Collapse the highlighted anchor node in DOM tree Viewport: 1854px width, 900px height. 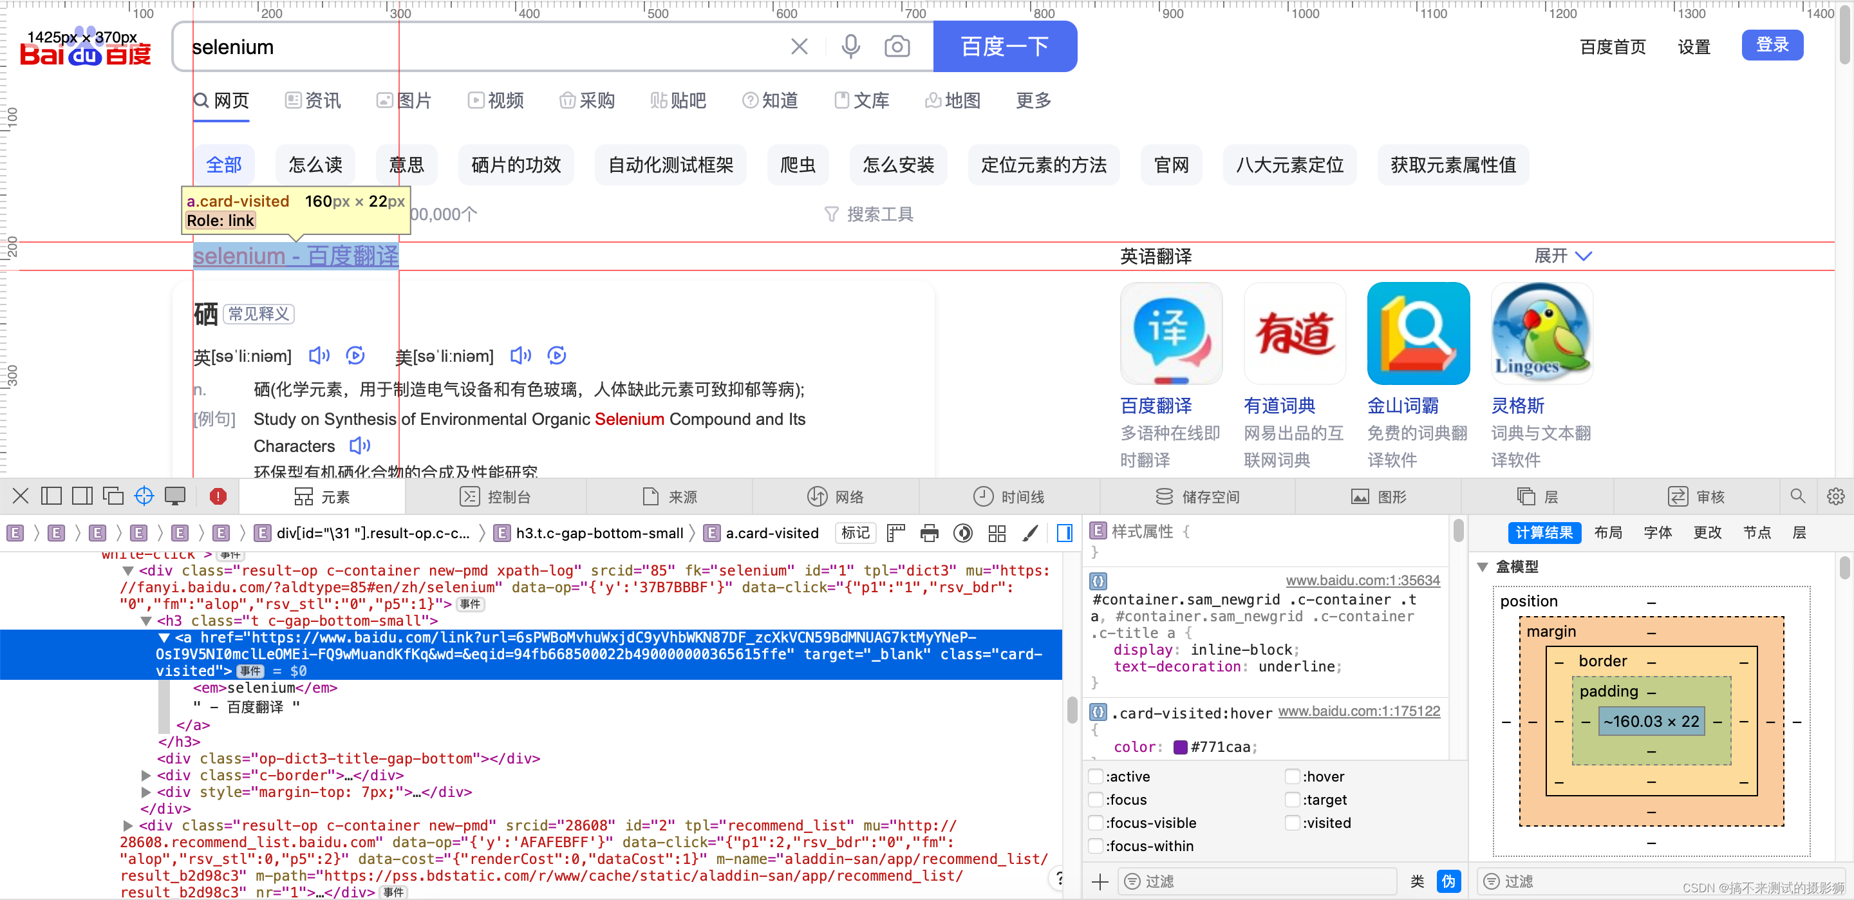point(164,637)
